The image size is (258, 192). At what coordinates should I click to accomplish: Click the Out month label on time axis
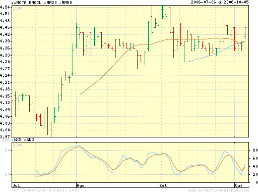pyautogui.click(x=239, y=185)
